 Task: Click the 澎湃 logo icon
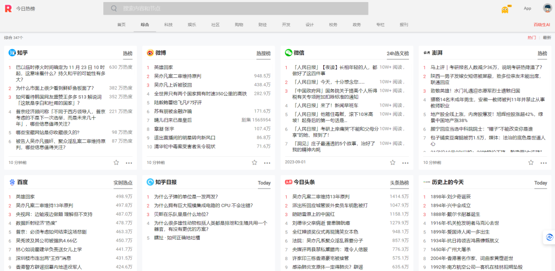click(427, 53)
